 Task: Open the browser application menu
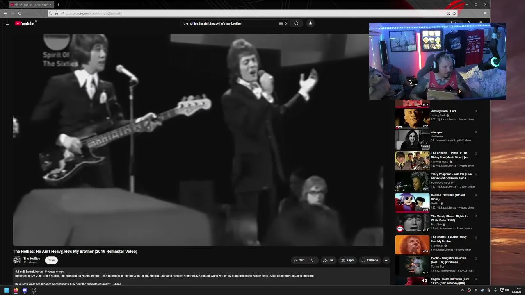(485, 13)
